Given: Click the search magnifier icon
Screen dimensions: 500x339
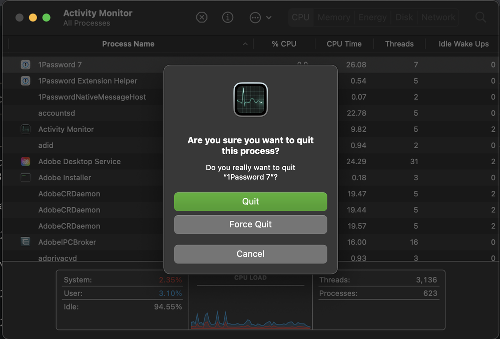Looking at the screenshot, I should click(480, 18).
